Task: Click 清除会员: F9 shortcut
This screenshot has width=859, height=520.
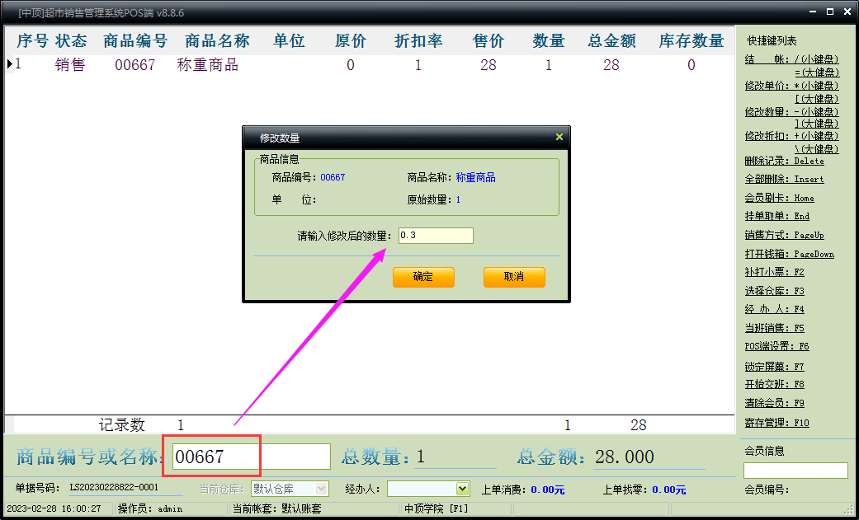Action: (775, 404)
